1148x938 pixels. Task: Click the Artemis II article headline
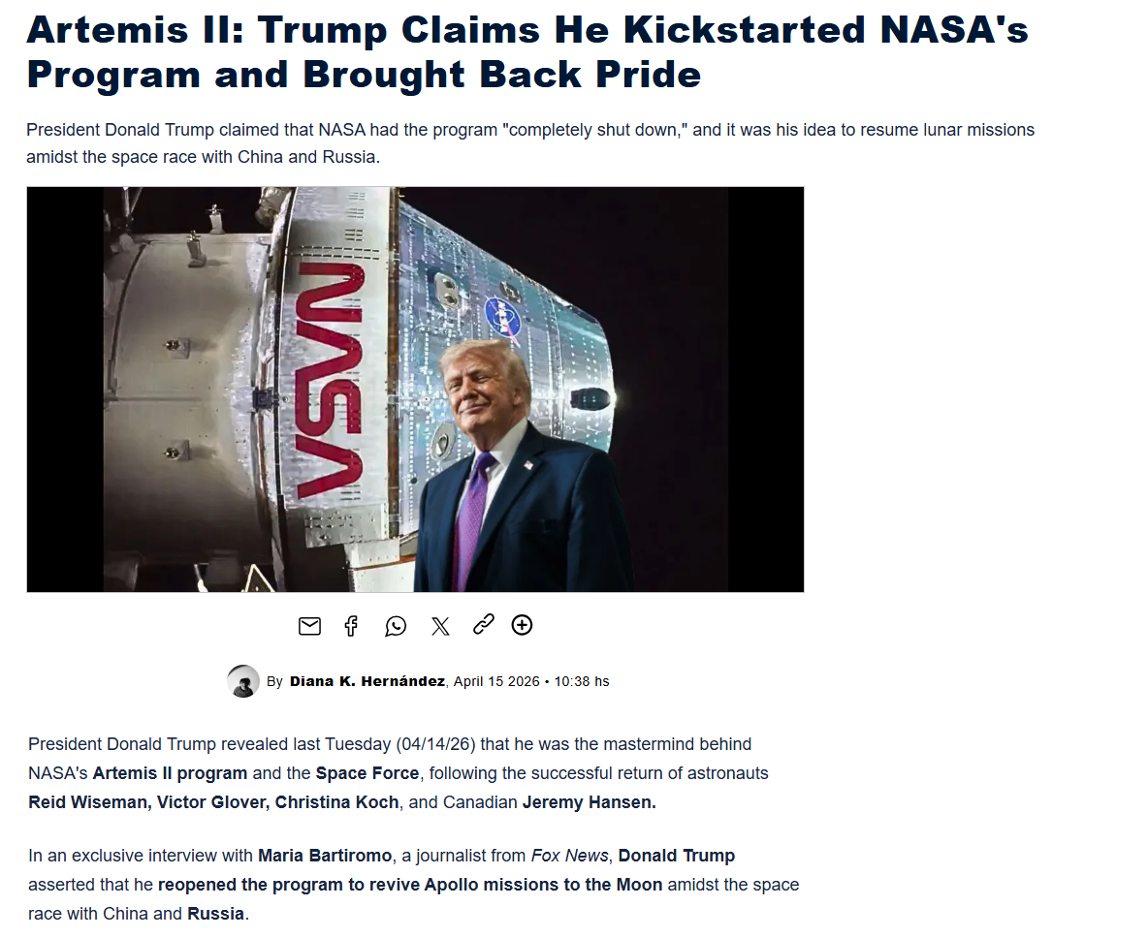(527, 51)
